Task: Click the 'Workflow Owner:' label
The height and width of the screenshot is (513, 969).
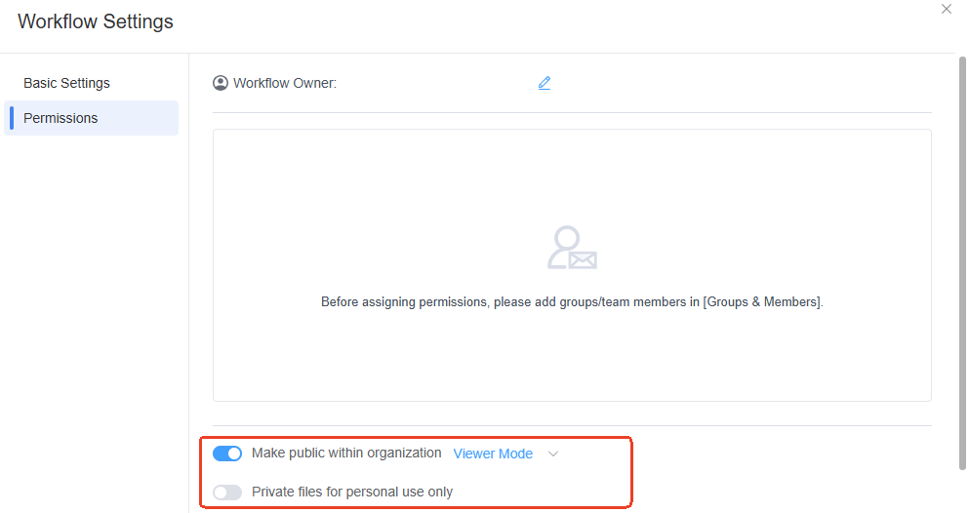Action: [x=285, y=83]
